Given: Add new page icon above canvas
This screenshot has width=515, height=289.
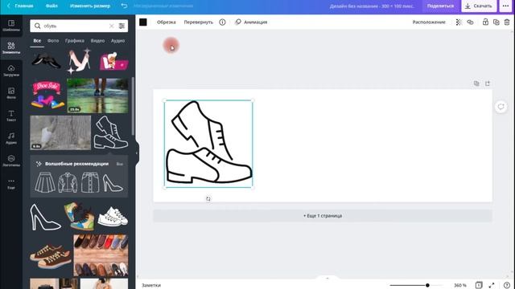Looking at the screenshot, I should (488, 83).
